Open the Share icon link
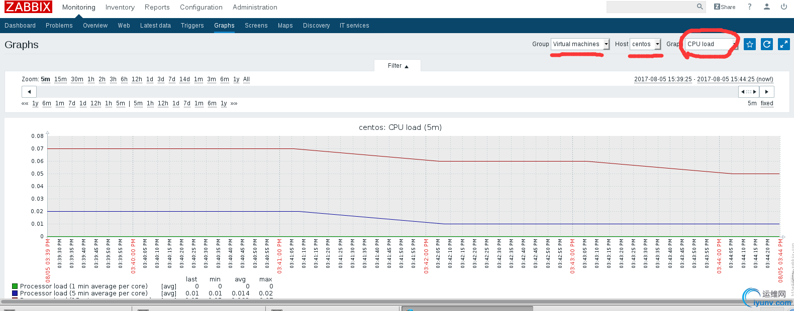The height and width of the screenshot is (311, 794). coord(725,7)
